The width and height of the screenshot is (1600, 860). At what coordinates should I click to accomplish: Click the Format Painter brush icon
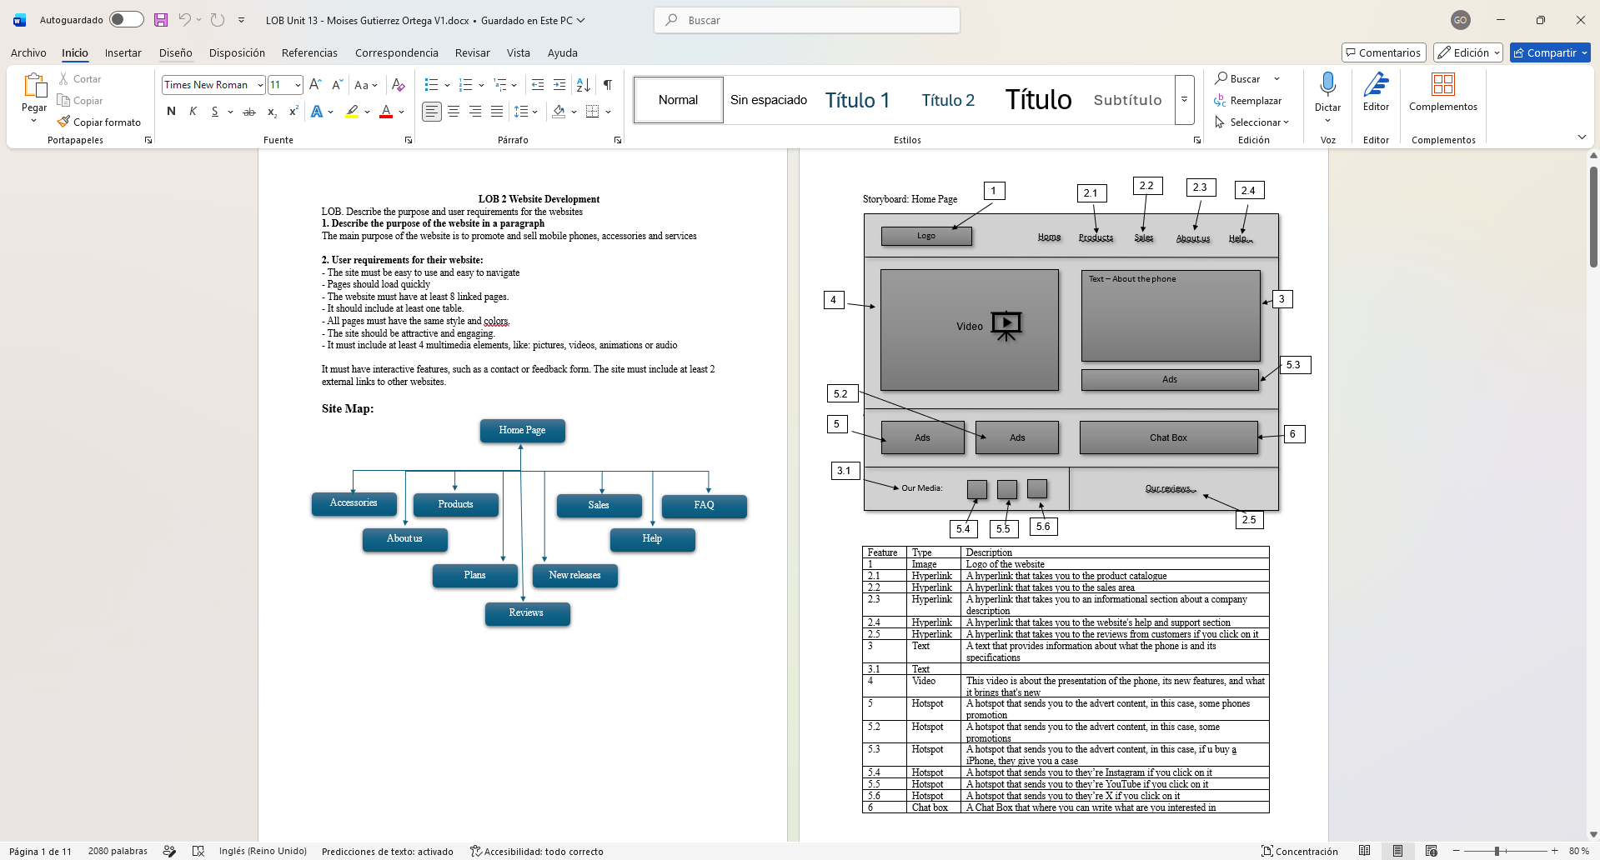[63, 122]
